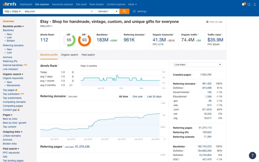Click the How to use help link
Image resolution: width=259 pixels, height=162 pixels.
click(x=214, y=22)
